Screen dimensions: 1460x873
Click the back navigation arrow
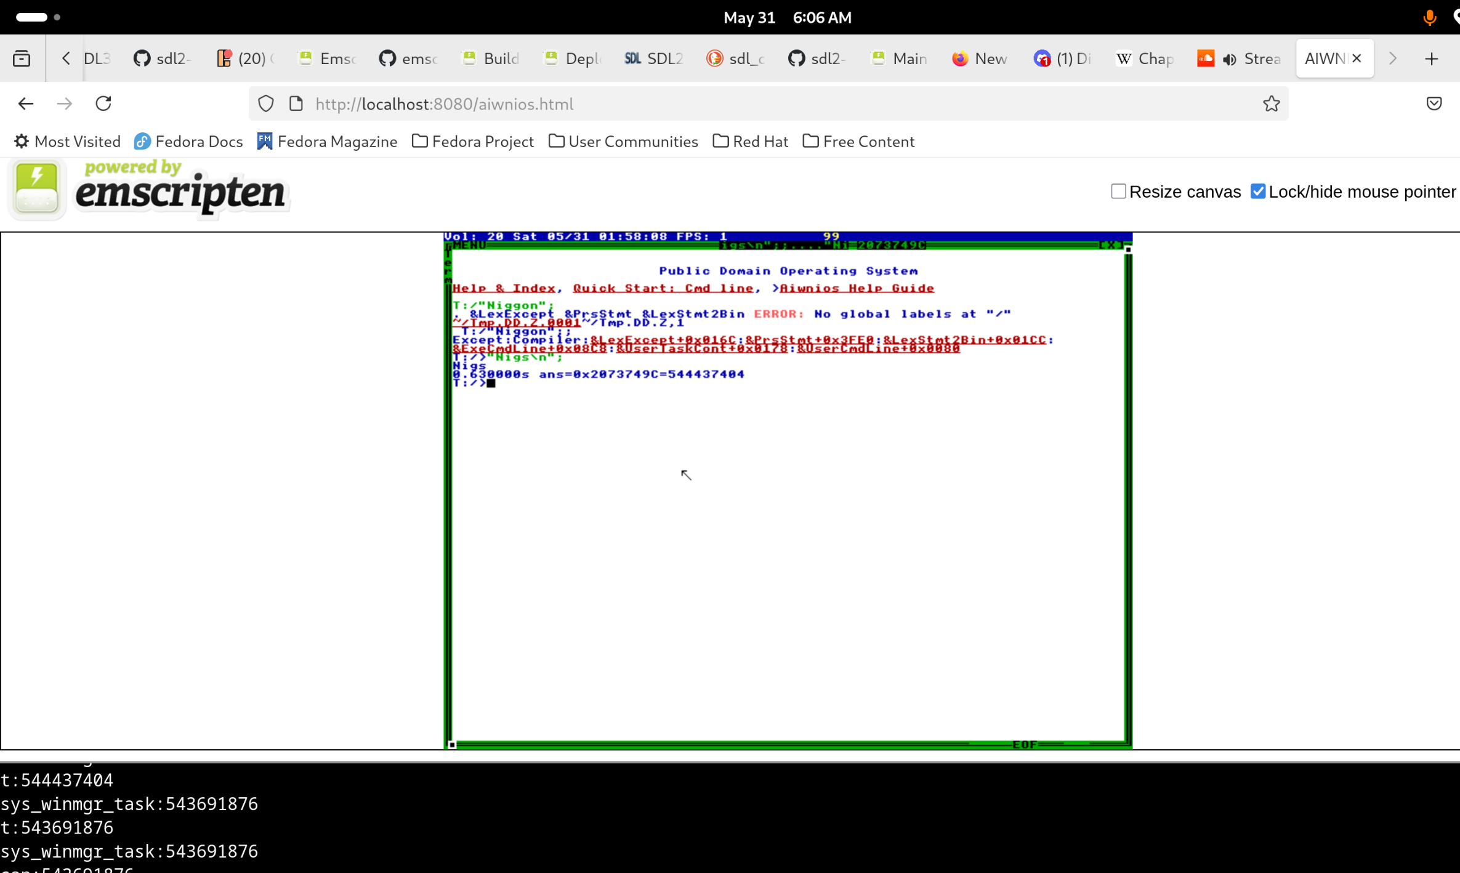click(x=25, y=103)
